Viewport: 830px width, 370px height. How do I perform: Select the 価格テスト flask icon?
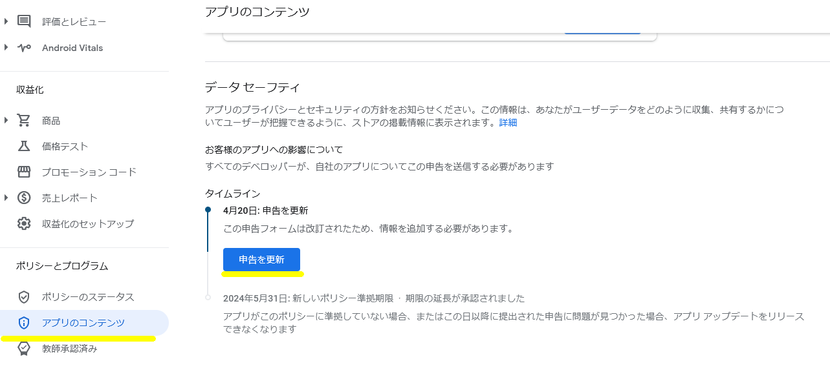point(24,147)
